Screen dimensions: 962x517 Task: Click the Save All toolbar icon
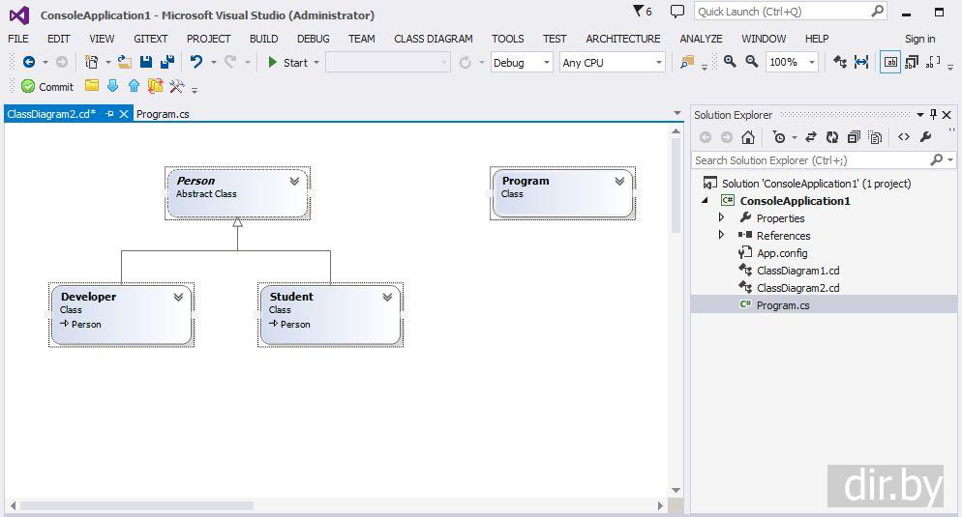point(166,62)
